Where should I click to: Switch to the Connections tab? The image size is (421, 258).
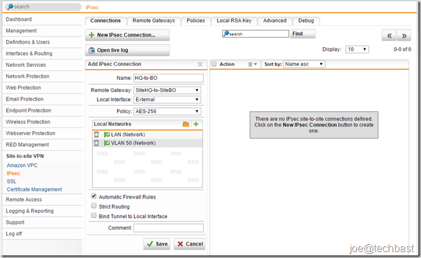[105, 21]
